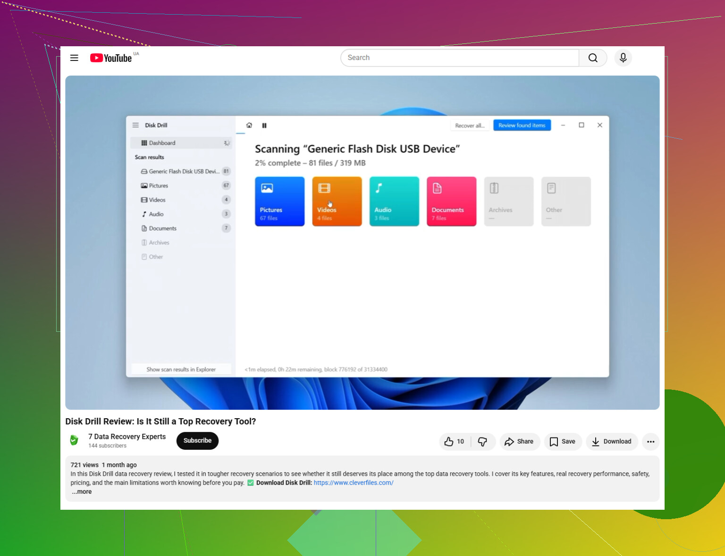Image resolution: width=725 pixels, height=556 pixels.
Task: Click the video title text
Action: click(x=160, y=421)
